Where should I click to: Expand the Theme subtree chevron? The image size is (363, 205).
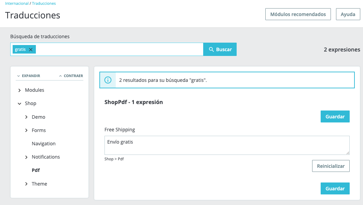click(x=26, y=184)
